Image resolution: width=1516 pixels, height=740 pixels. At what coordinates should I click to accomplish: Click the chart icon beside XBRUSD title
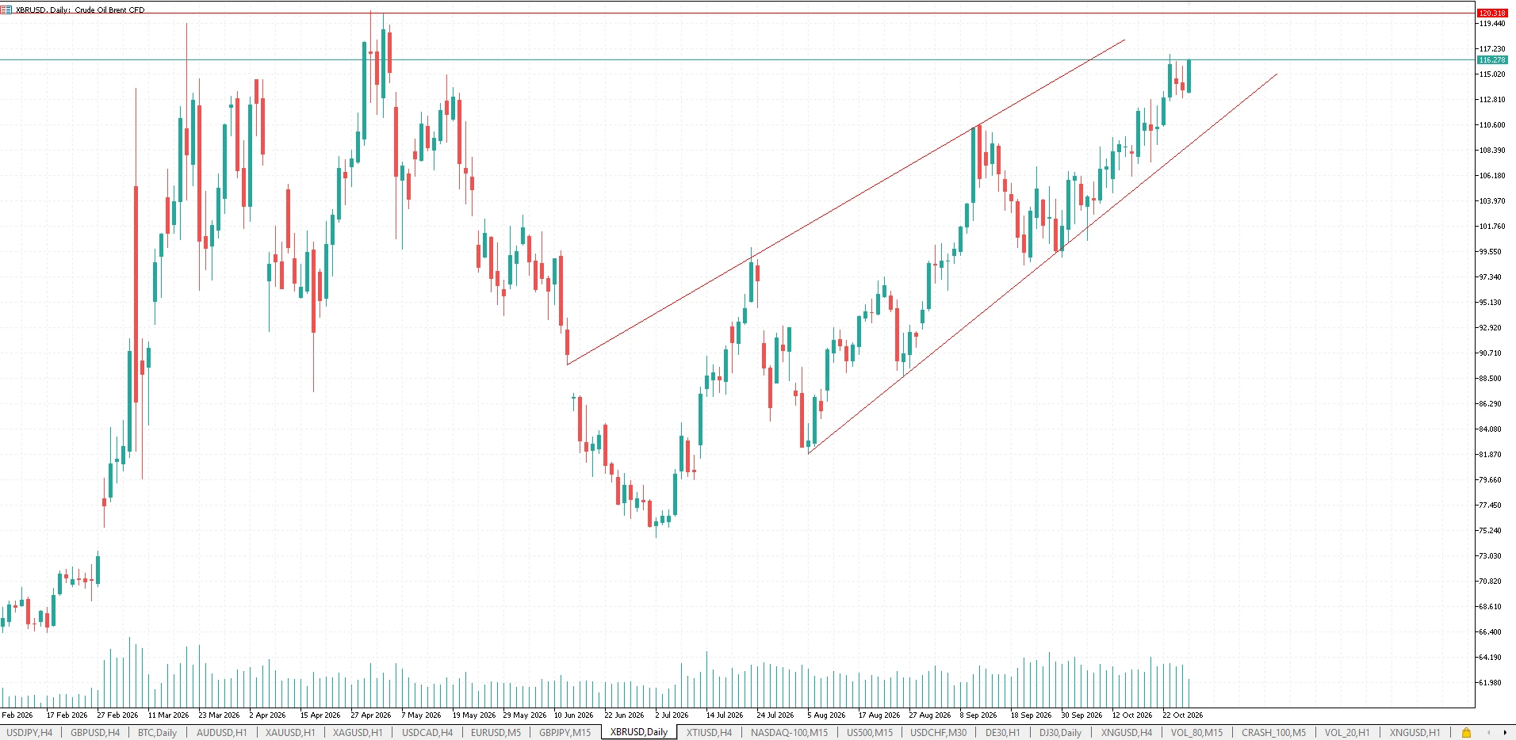click(x=6, y=10)
